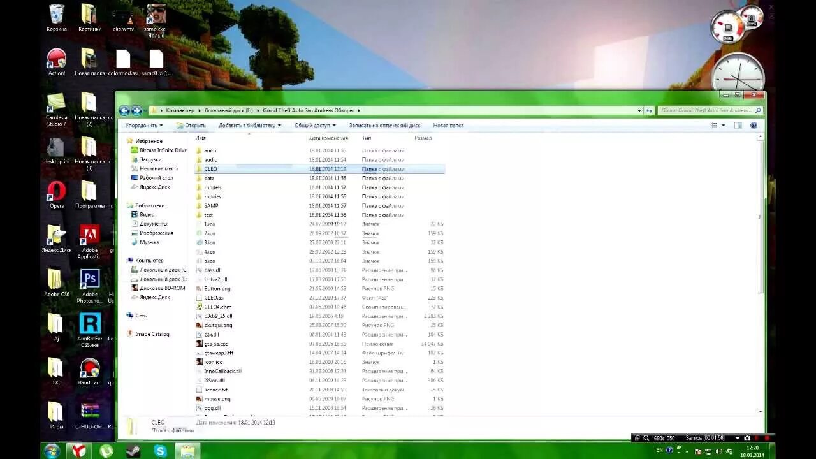816x459 pixels.
Task: Launch the samp.exe shortcut on desktop
Action: click(156, 20)
